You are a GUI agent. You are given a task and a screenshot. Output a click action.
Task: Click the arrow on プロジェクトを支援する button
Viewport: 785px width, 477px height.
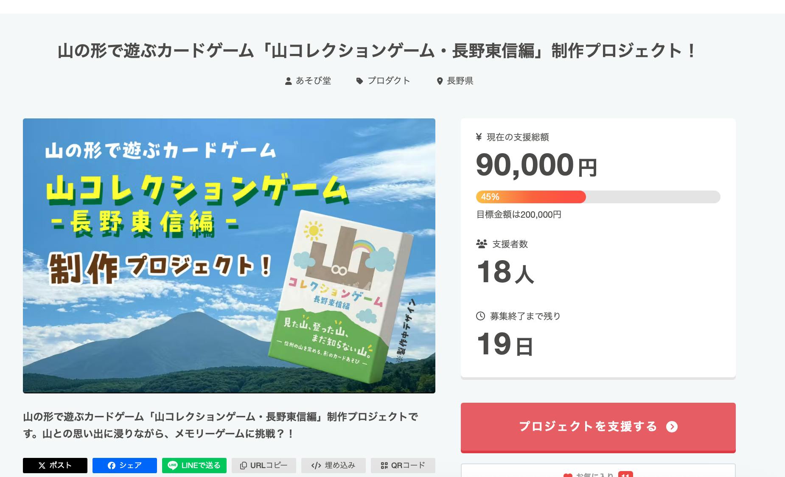click(x=672, y=427)
